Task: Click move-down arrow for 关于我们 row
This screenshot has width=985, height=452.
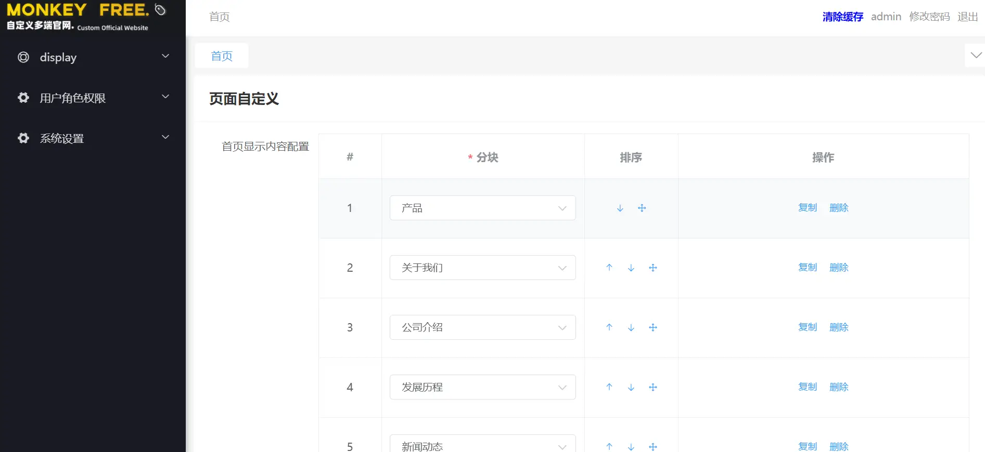Action: pyautogui.click(x=631, y=268)
